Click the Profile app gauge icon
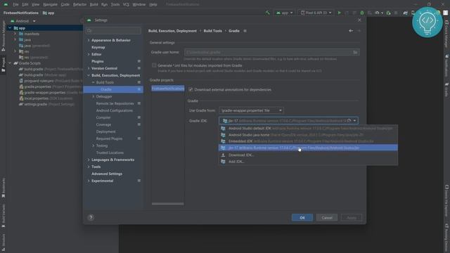This screenshot has height=253, width=450. (x=377, y=13)
